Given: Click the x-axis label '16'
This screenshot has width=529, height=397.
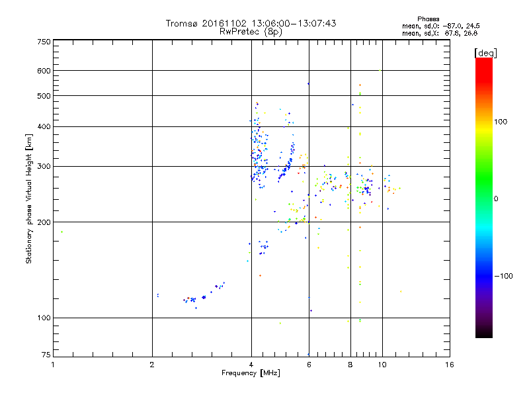Looking at the screenshot, I should pos(450,365).
